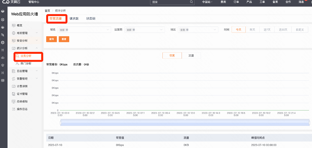Click the chart zoom slider left handle

(x=61, y=123)
